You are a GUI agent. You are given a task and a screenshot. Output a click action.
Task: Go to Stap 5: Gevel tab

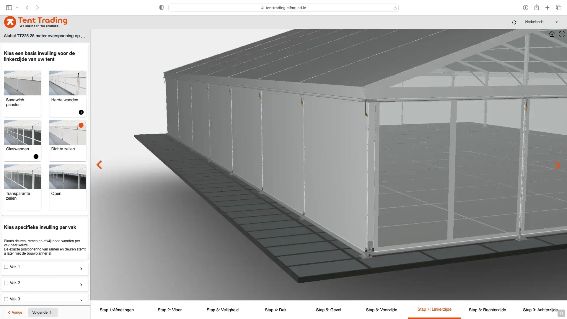[x=328, y=310]
